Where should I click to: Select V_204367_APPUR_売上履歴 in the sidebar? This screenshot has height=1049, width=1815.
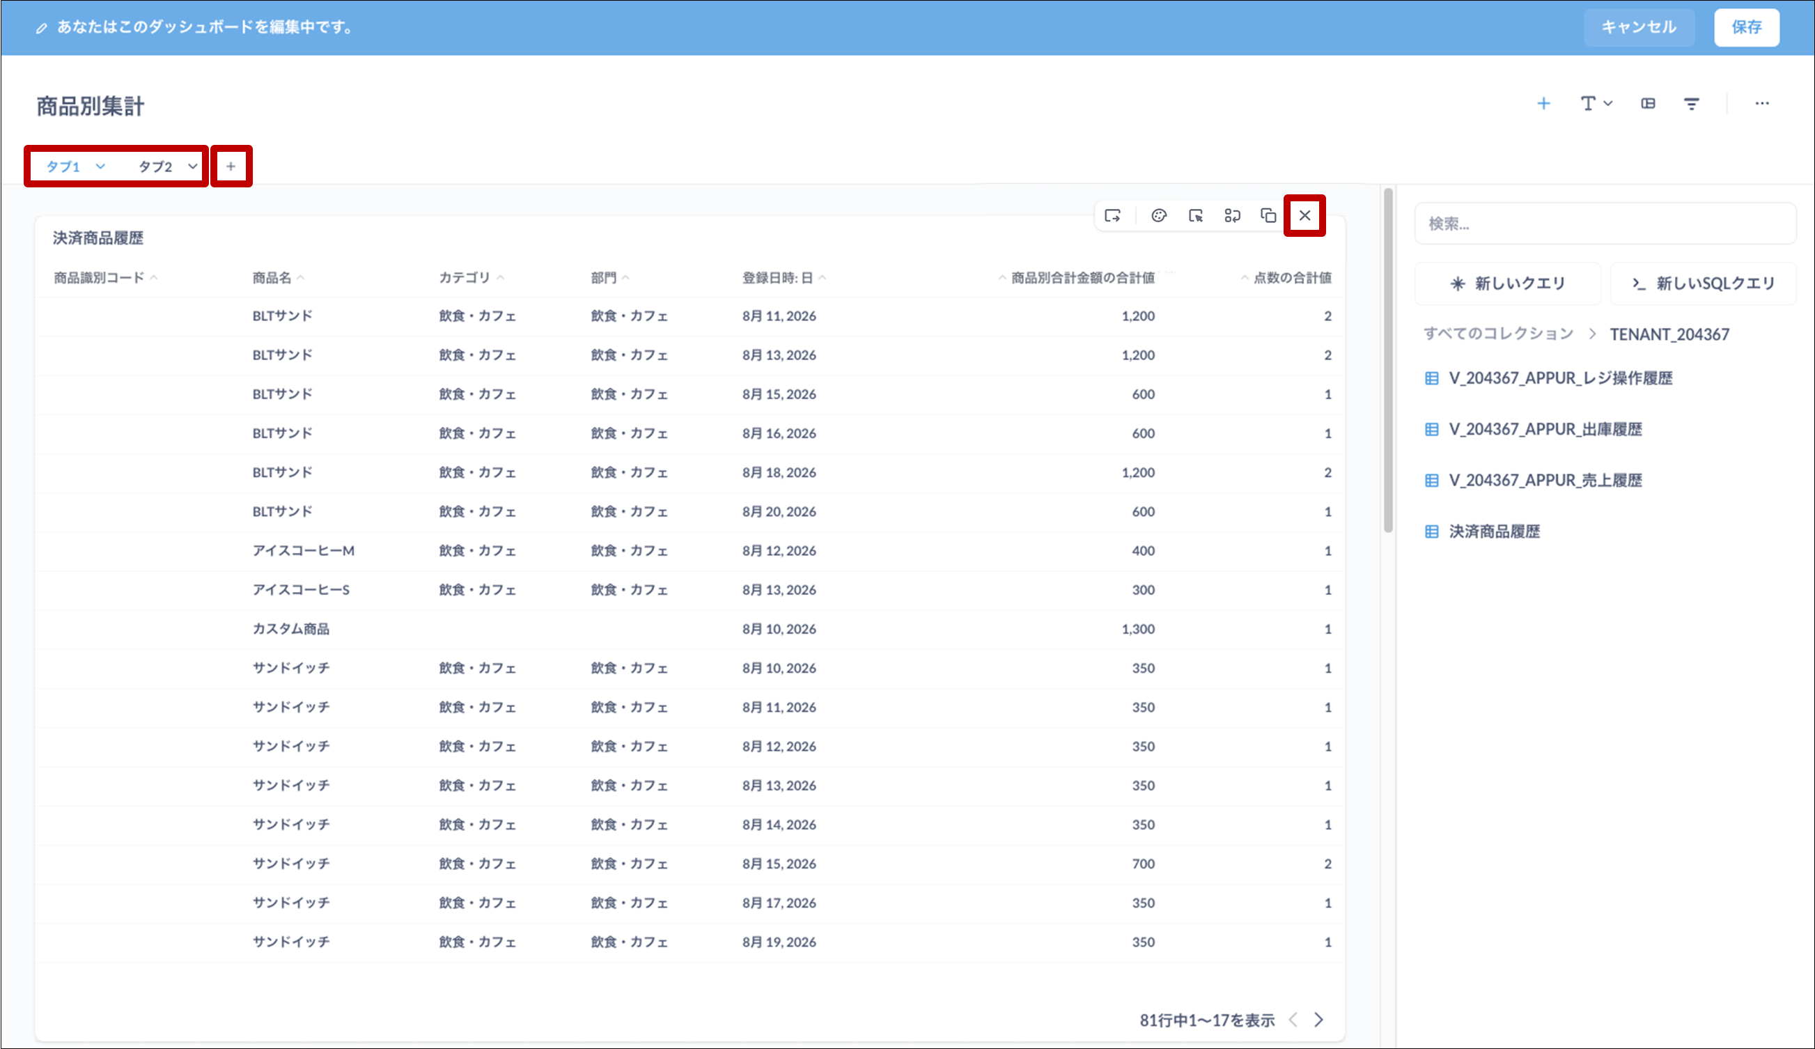coord(1534,481)
